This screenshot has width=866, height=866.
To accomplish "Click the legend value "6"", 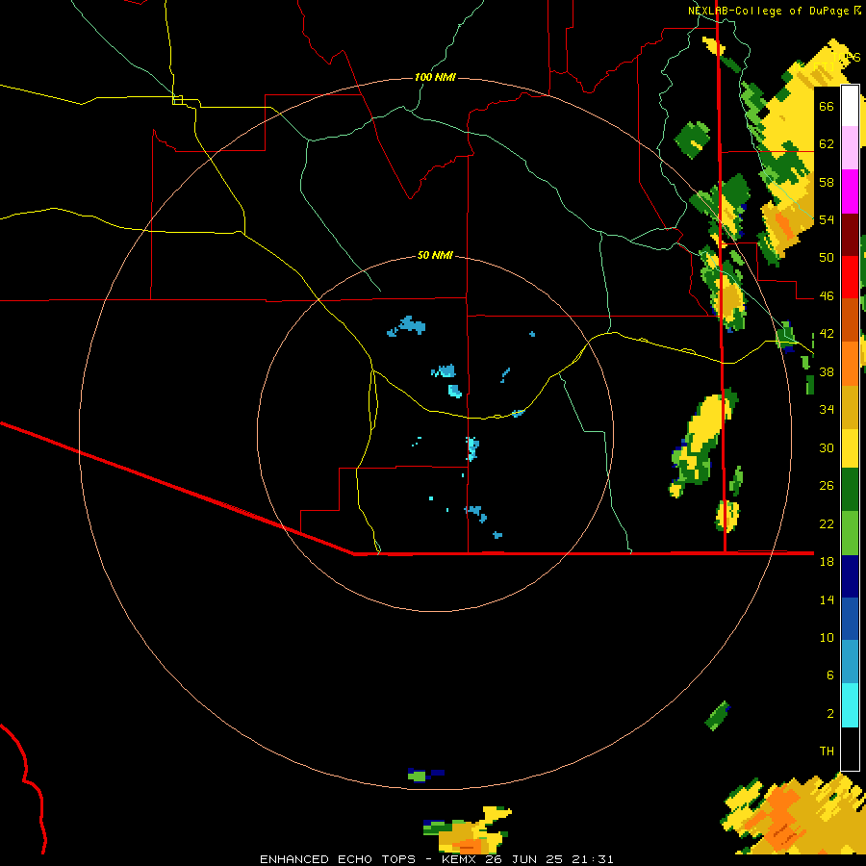I will click(x=830, y=675).
